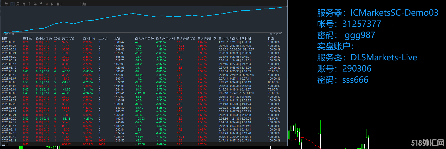Select the 季 quarterly tab

pos(29,4)
